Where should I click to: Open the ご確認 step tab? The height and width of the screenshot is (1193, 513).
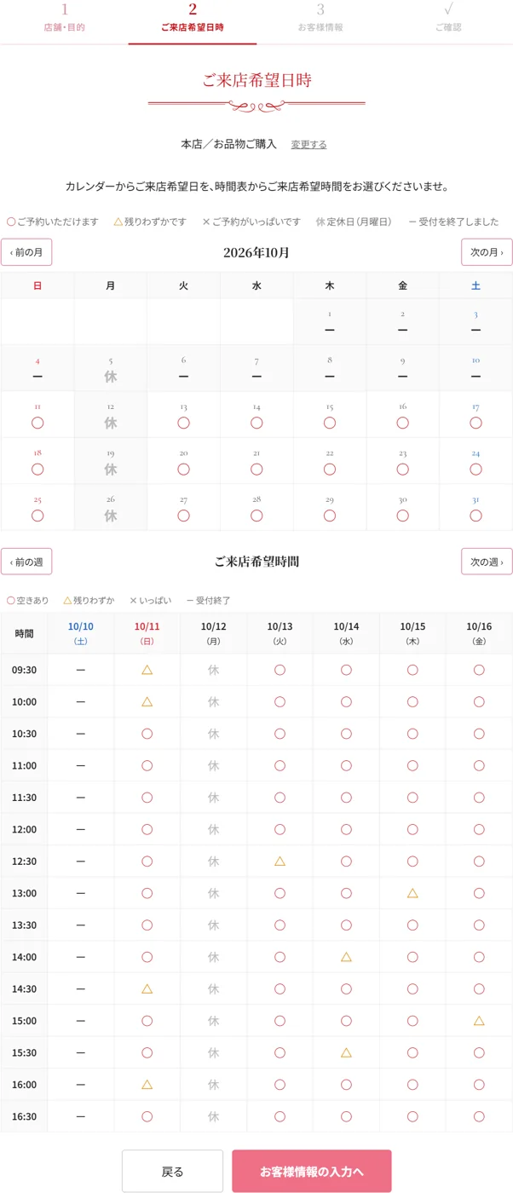pyautogui.click(x=448, y=19)
